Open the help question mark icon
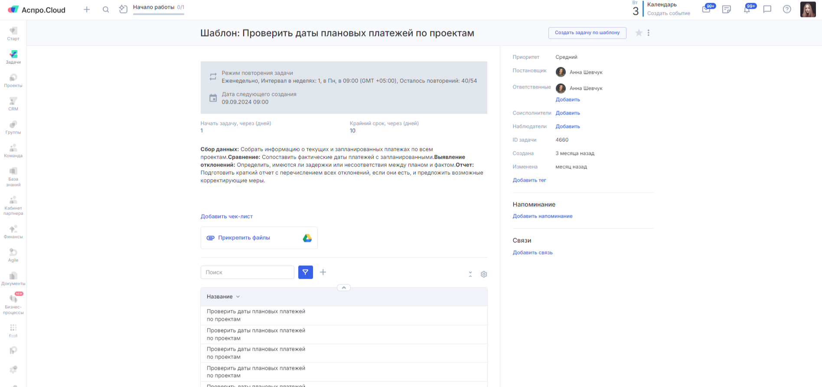822x387 pixels. point(787,9)
